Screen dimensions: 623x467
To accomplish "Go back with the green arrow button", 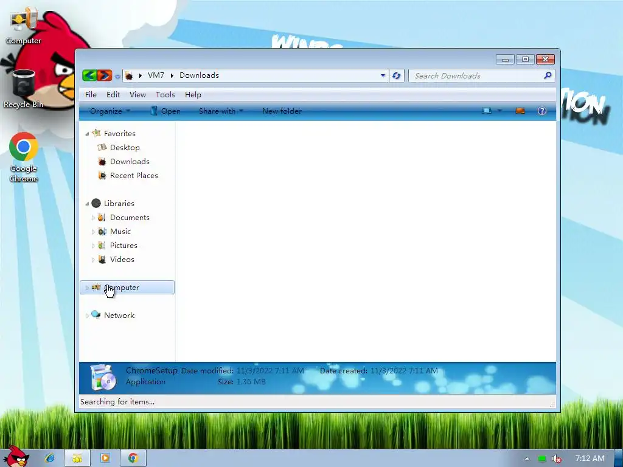I will pos(90,75).
